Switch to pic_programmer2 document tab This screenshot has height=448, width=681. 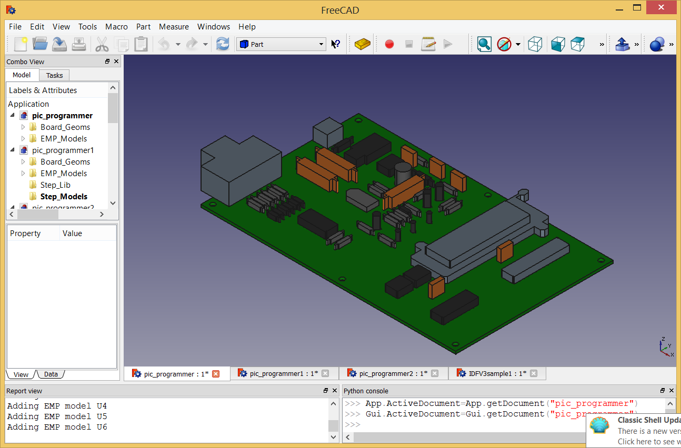coord(393,373)
